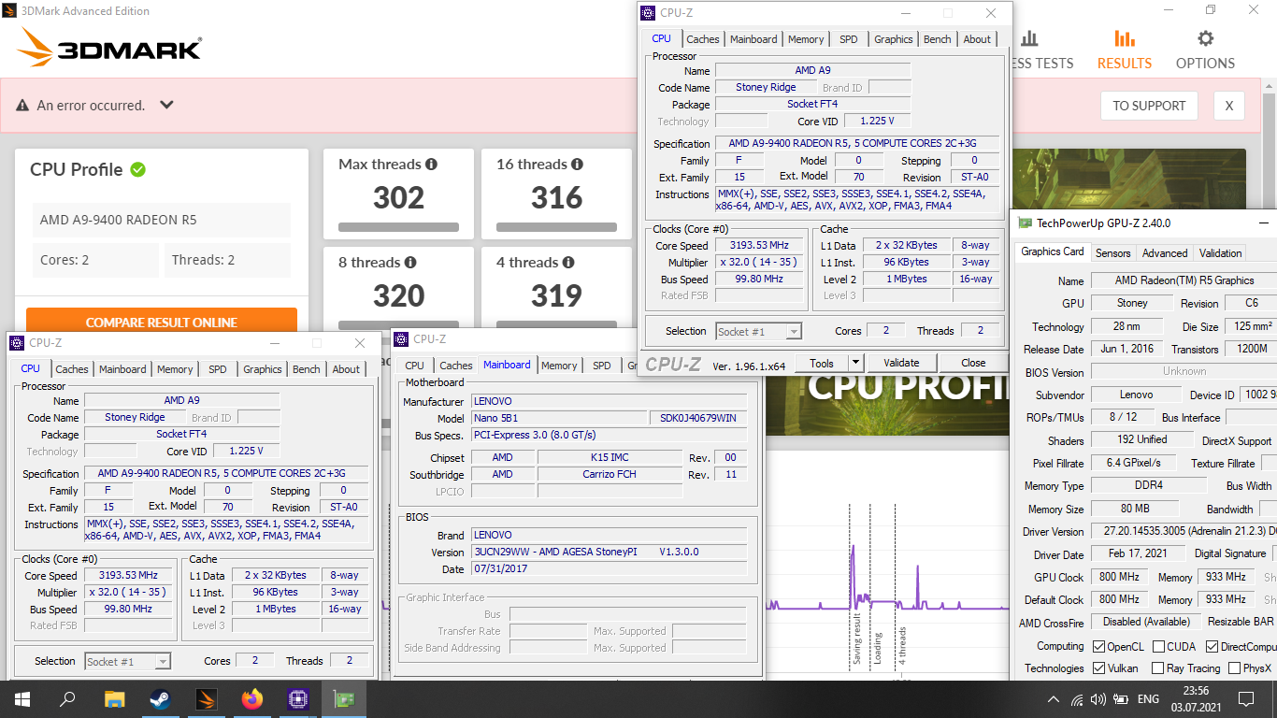Image resolution: width=1277 pixels, height=718 pixels.
Task: Open SPD tab in upper CPU-Z window
Action: point(849,39)
